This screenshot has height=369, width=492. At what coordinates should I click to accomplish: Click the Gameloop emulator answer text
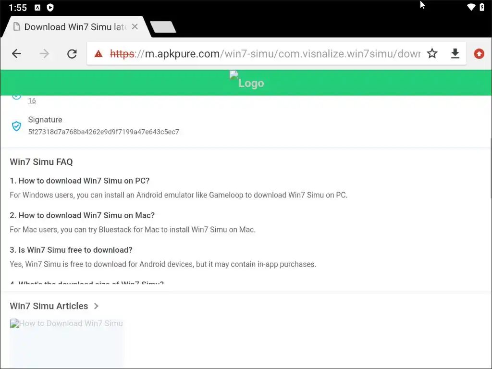[x=179, y=195]
